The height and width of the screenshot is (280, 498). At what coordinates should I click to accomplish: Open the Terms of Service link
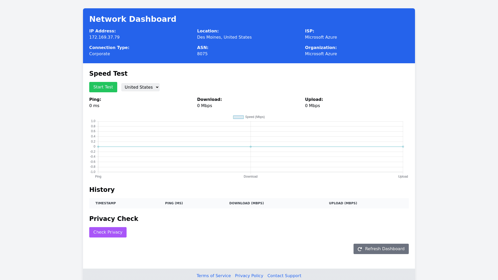click(x=213, y=276)
